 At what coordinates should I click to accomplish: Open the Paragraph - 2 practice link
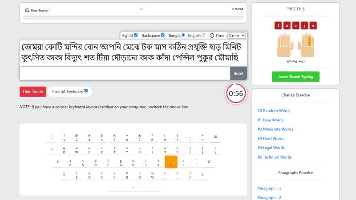click(x=269, y=197)
